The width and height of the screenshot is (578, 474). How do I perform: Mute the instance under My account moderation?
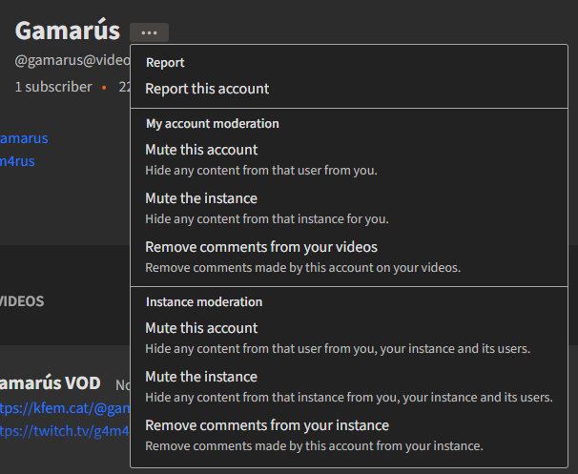201,198
